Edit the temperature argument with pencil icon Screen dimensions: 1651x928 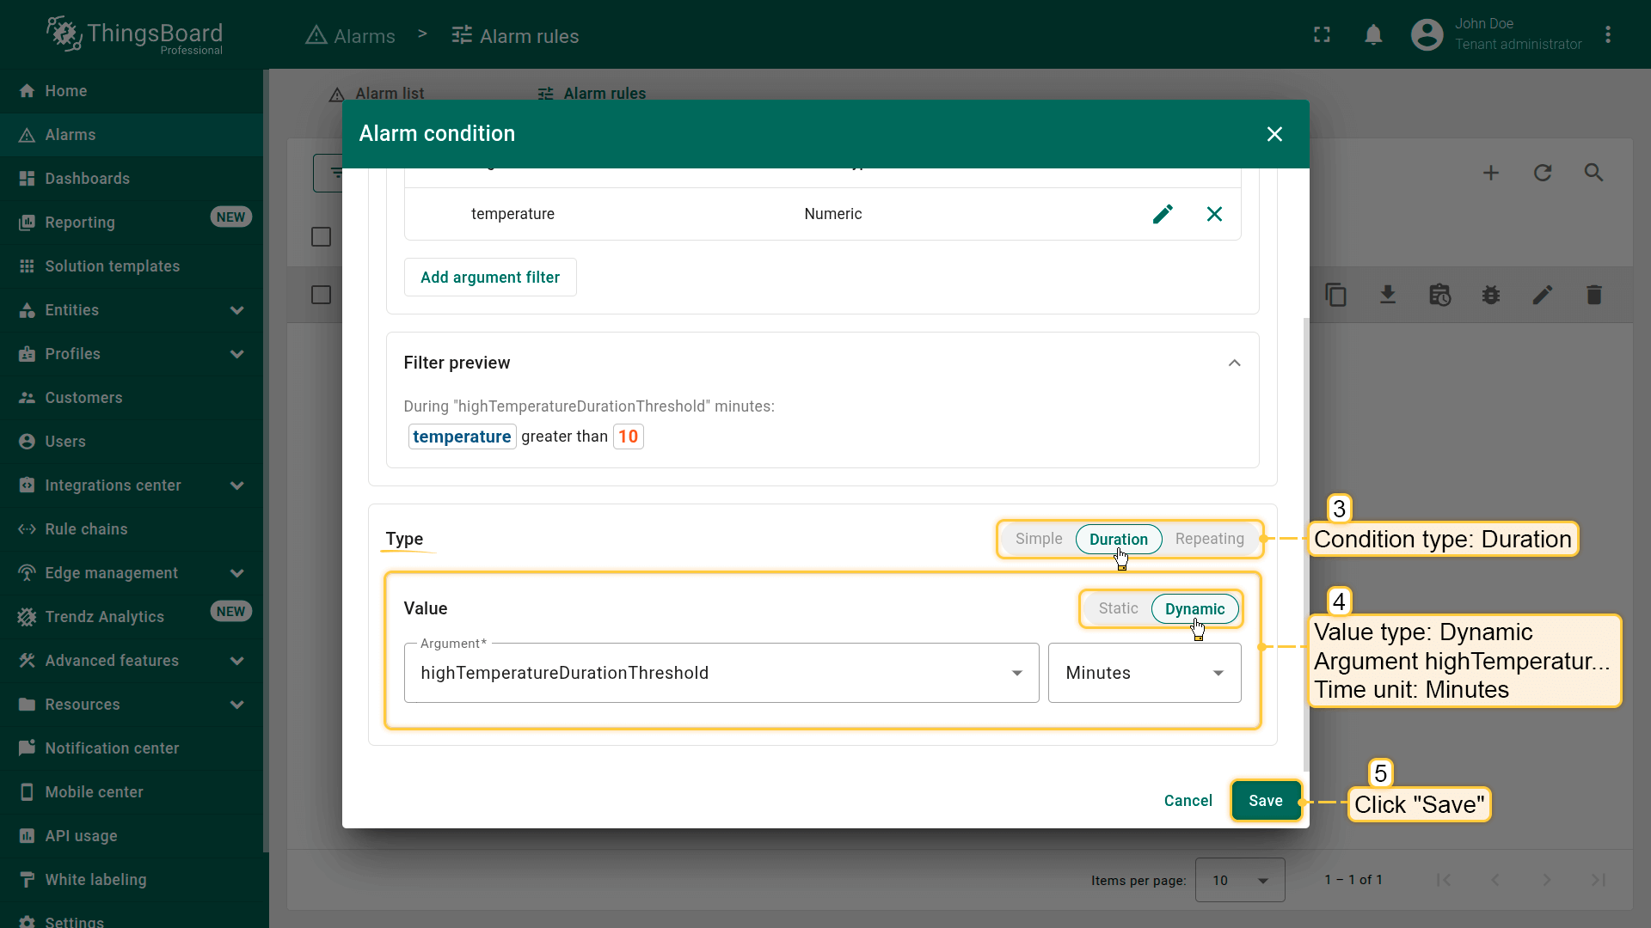[1163, 214]
